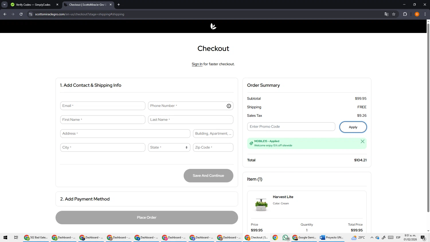Click the unlabeled Chrome icon in taskbar
Viewport: 430px width, 242px height.
point(275,237)
